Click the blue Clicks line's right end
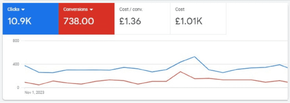Screen dimensions: 290x103 coord(287,68)
